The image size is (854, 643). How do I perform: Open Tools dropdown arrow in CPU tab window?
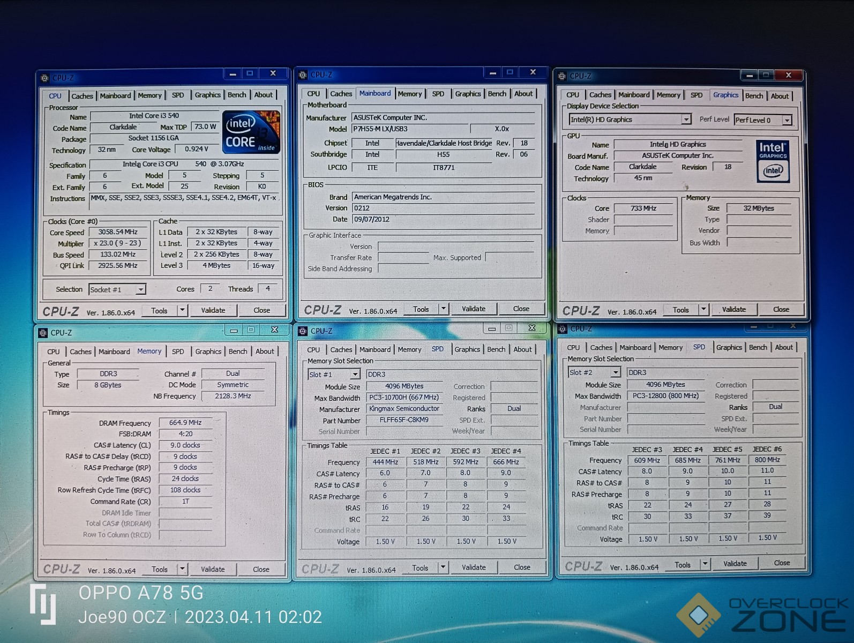pyautogui.click(x=182, y=310)
